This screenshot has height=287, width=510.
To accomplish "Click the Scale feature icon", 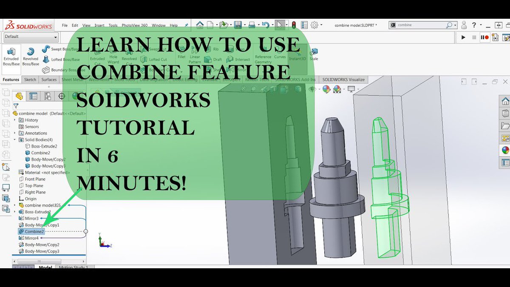I will pos(314,55).
